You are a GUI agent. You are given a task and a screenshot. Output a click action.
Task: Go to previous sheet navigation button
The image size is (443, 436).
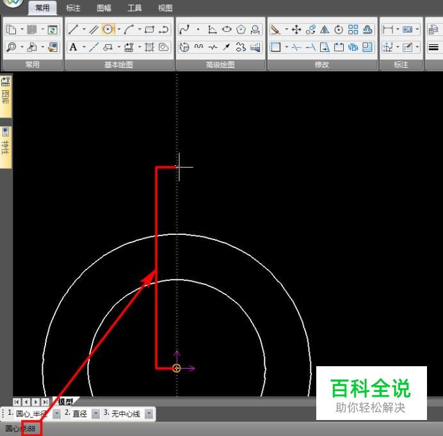[x=26, y=401]
